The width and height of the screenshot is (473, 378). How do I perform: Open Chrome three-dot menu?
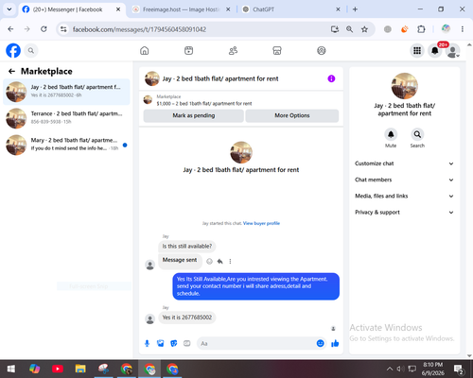[463, 29]
